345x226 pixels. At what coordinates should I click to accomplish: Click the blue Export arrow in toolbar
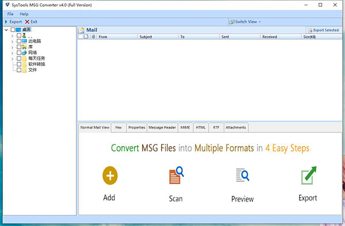[6, 22]
